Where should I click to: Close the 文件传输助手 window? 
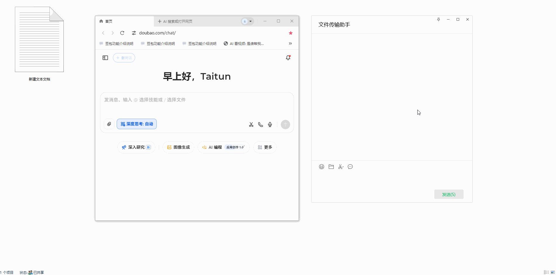(467, 20)
